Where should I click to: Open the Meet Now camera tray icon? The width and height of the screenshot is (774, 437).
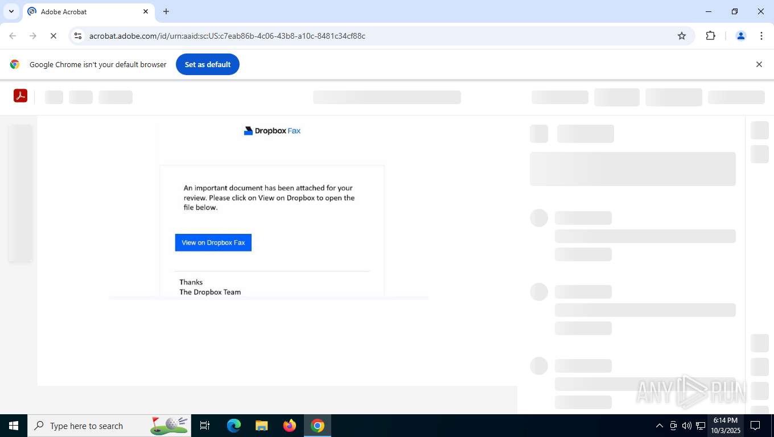tap(673, 426)
